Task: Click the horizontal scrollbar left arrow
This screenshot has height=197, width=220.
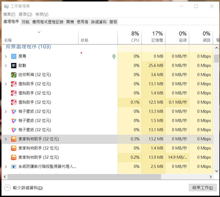Action: click(5, 177)
